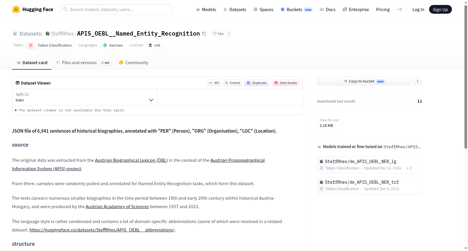Open the Community tab

(x=134, y=63)
